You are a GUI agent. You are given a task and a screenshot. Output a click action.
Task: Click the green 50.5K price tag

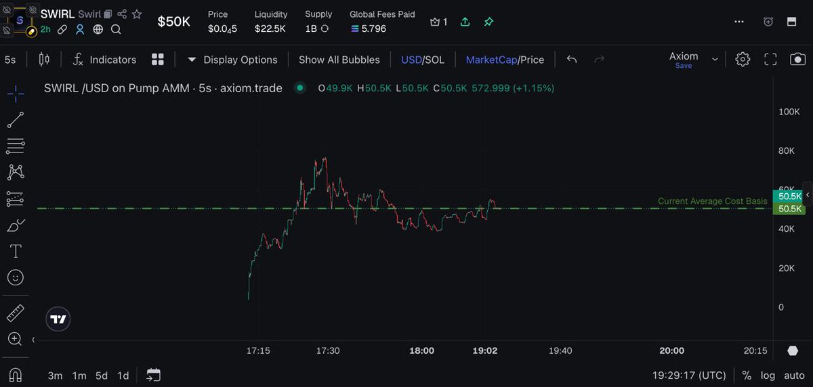tap(789, 209)
